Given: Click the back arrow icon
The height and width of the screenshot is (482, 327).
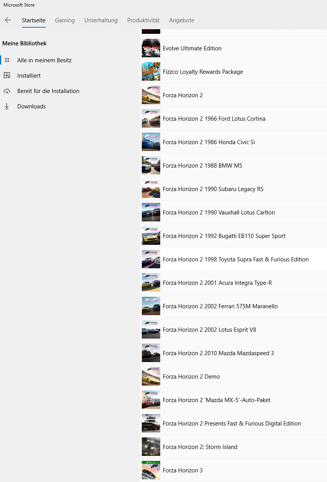Looking at the screenshot, I should (8, 20).
